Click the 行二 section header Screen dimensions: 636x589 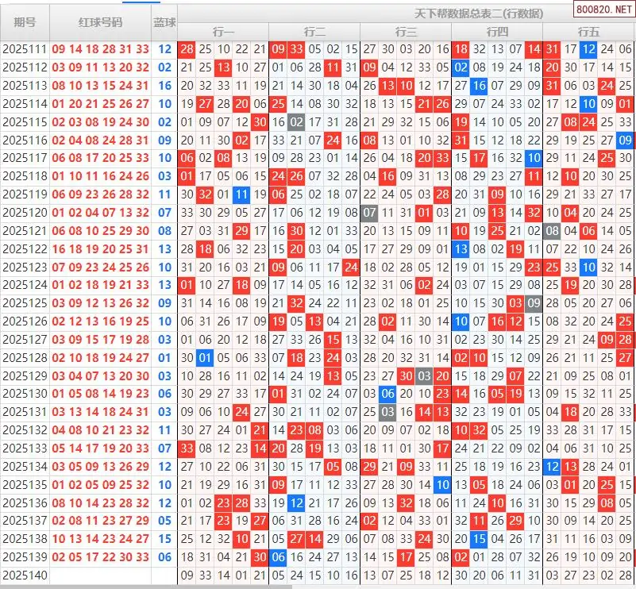[x=314, y=32]
